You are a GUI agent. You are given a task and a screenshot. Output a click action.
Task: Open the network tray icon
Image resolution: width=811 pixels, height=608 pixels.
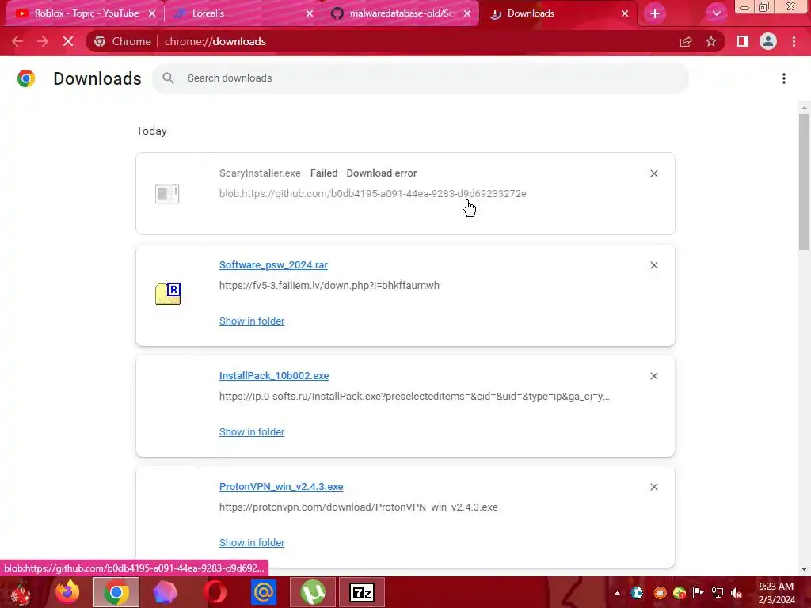pyautogui.click(x=718, y=593)
